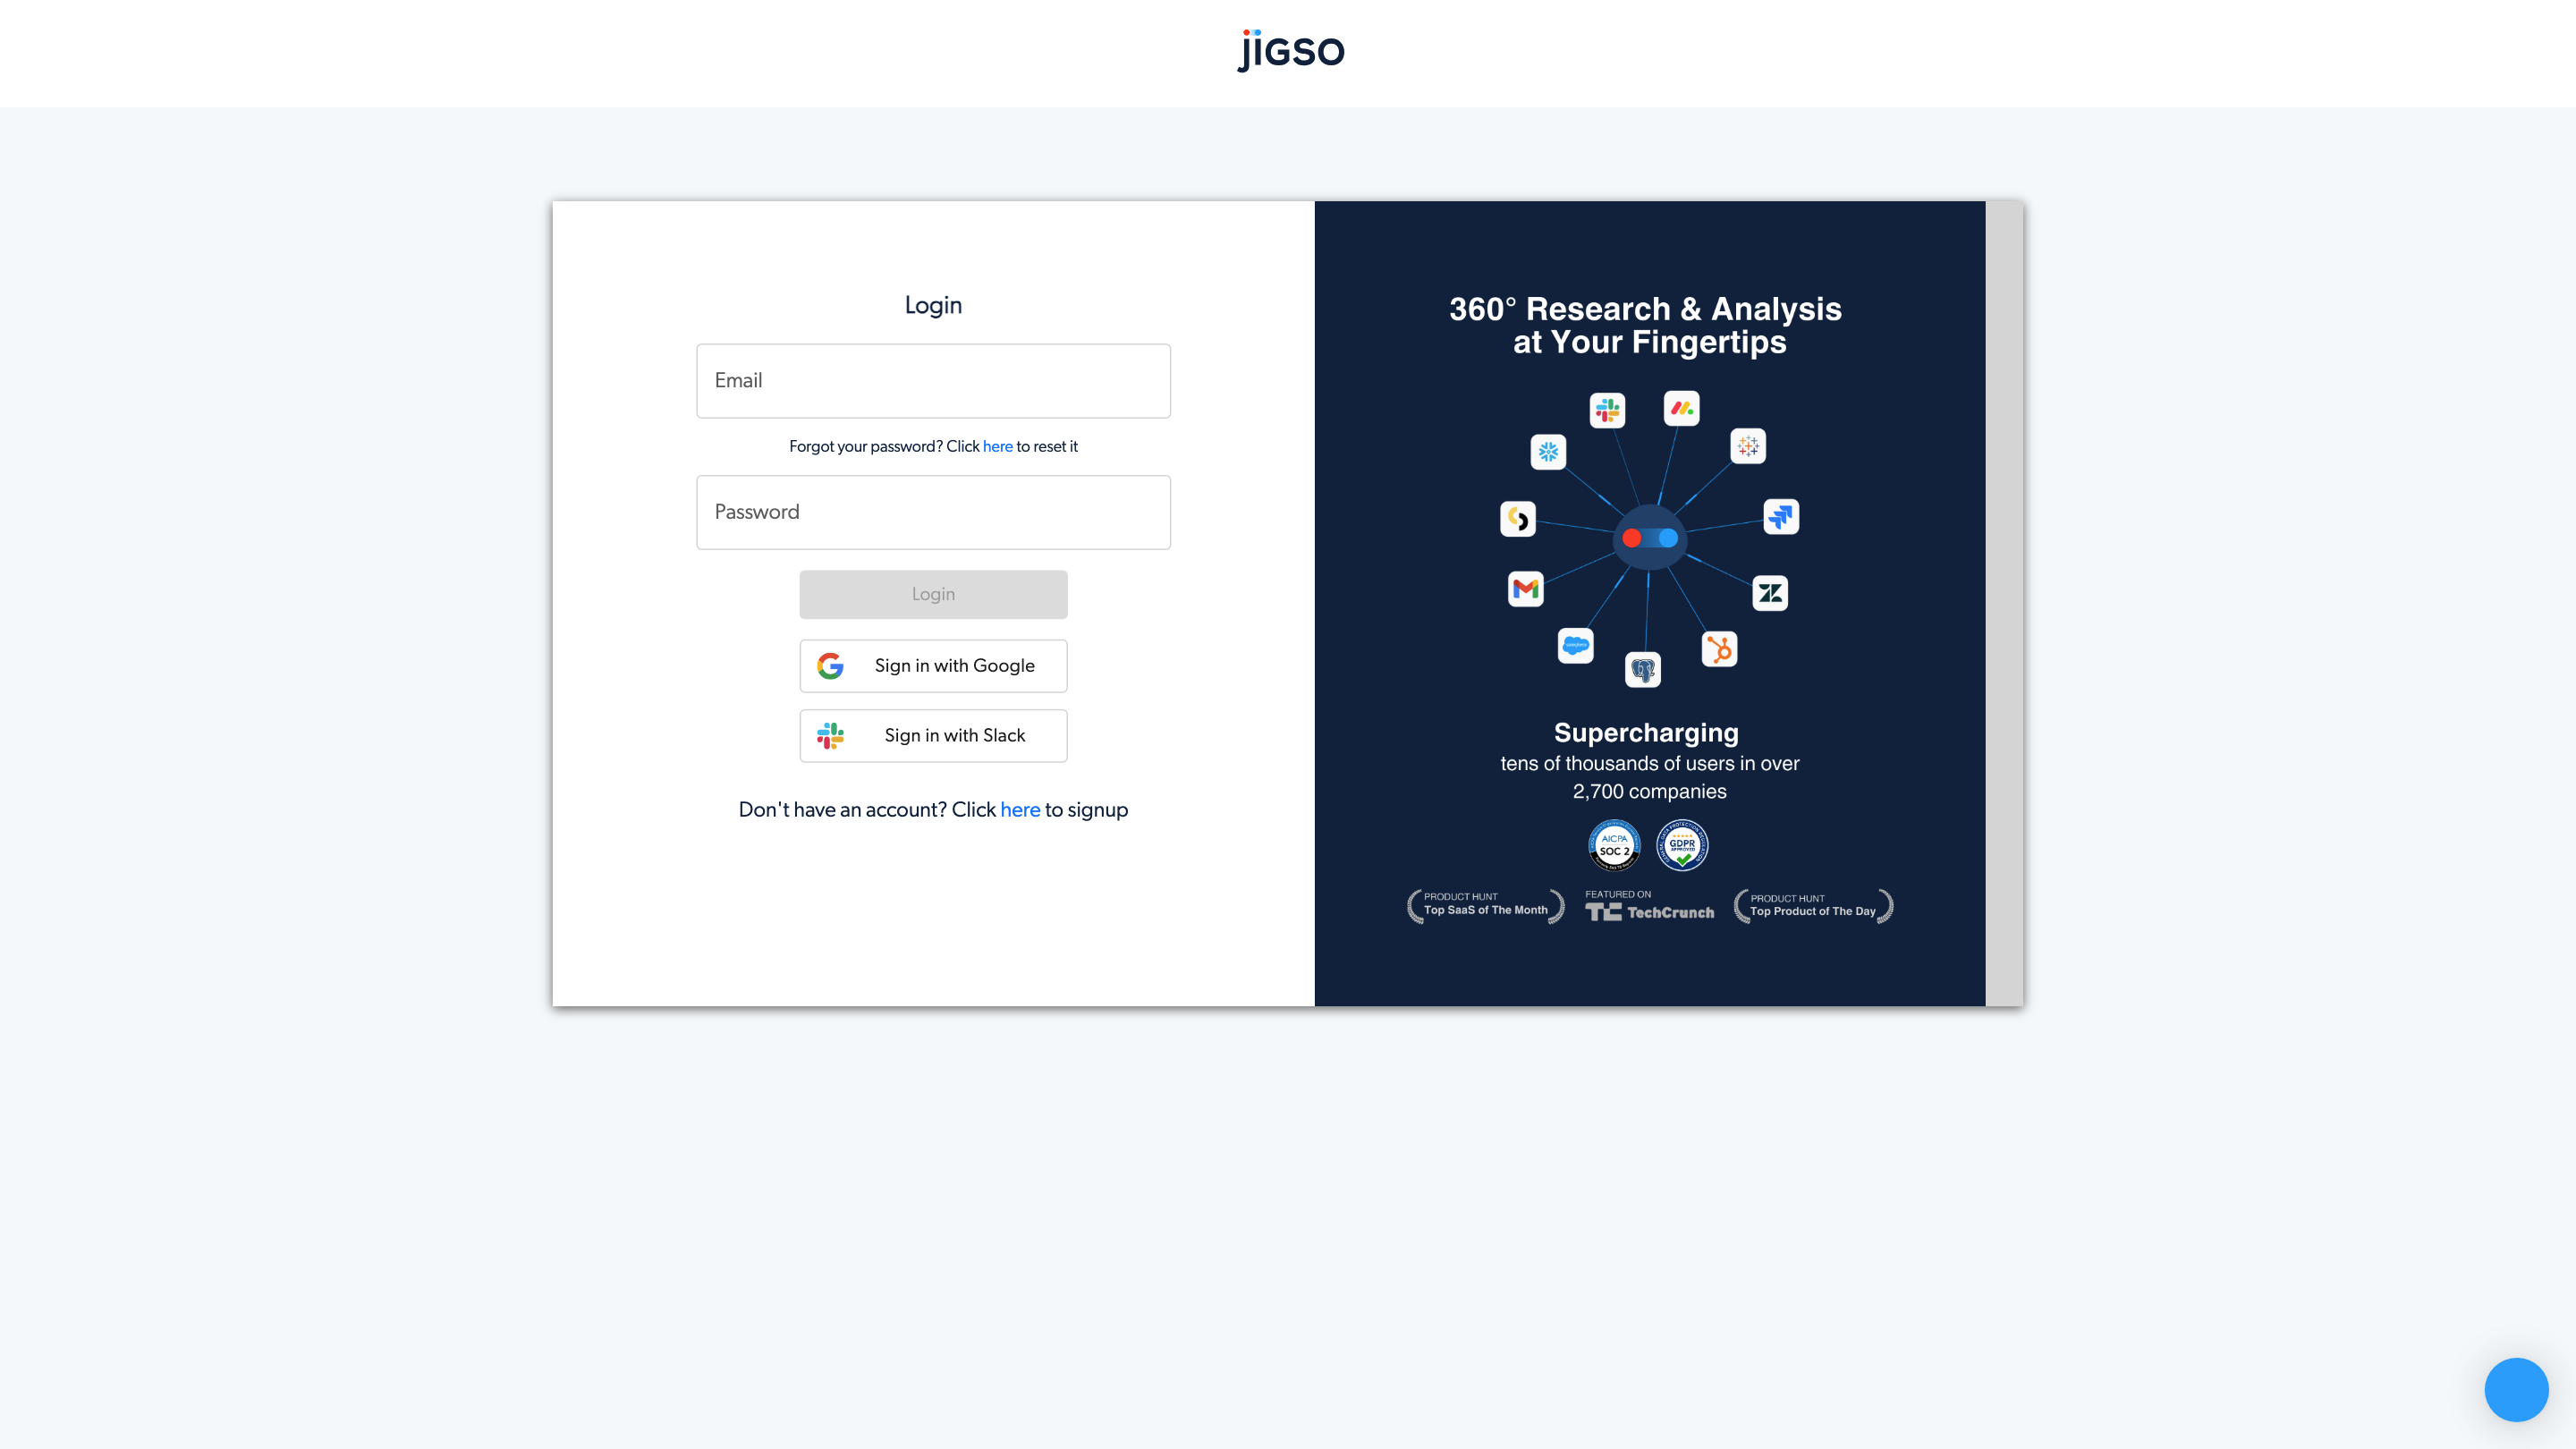Focus the Email input field
Screen dimensions: 2576x1449
click(x=933, y=381)
